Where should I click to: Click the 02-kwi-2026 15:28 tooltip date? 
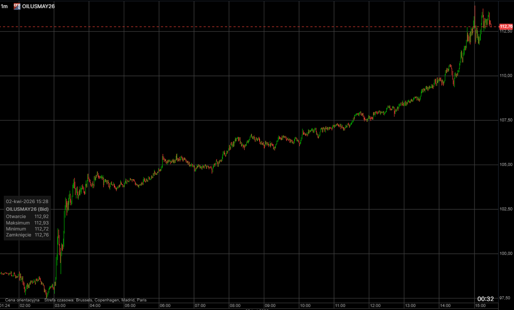(27, 201)
